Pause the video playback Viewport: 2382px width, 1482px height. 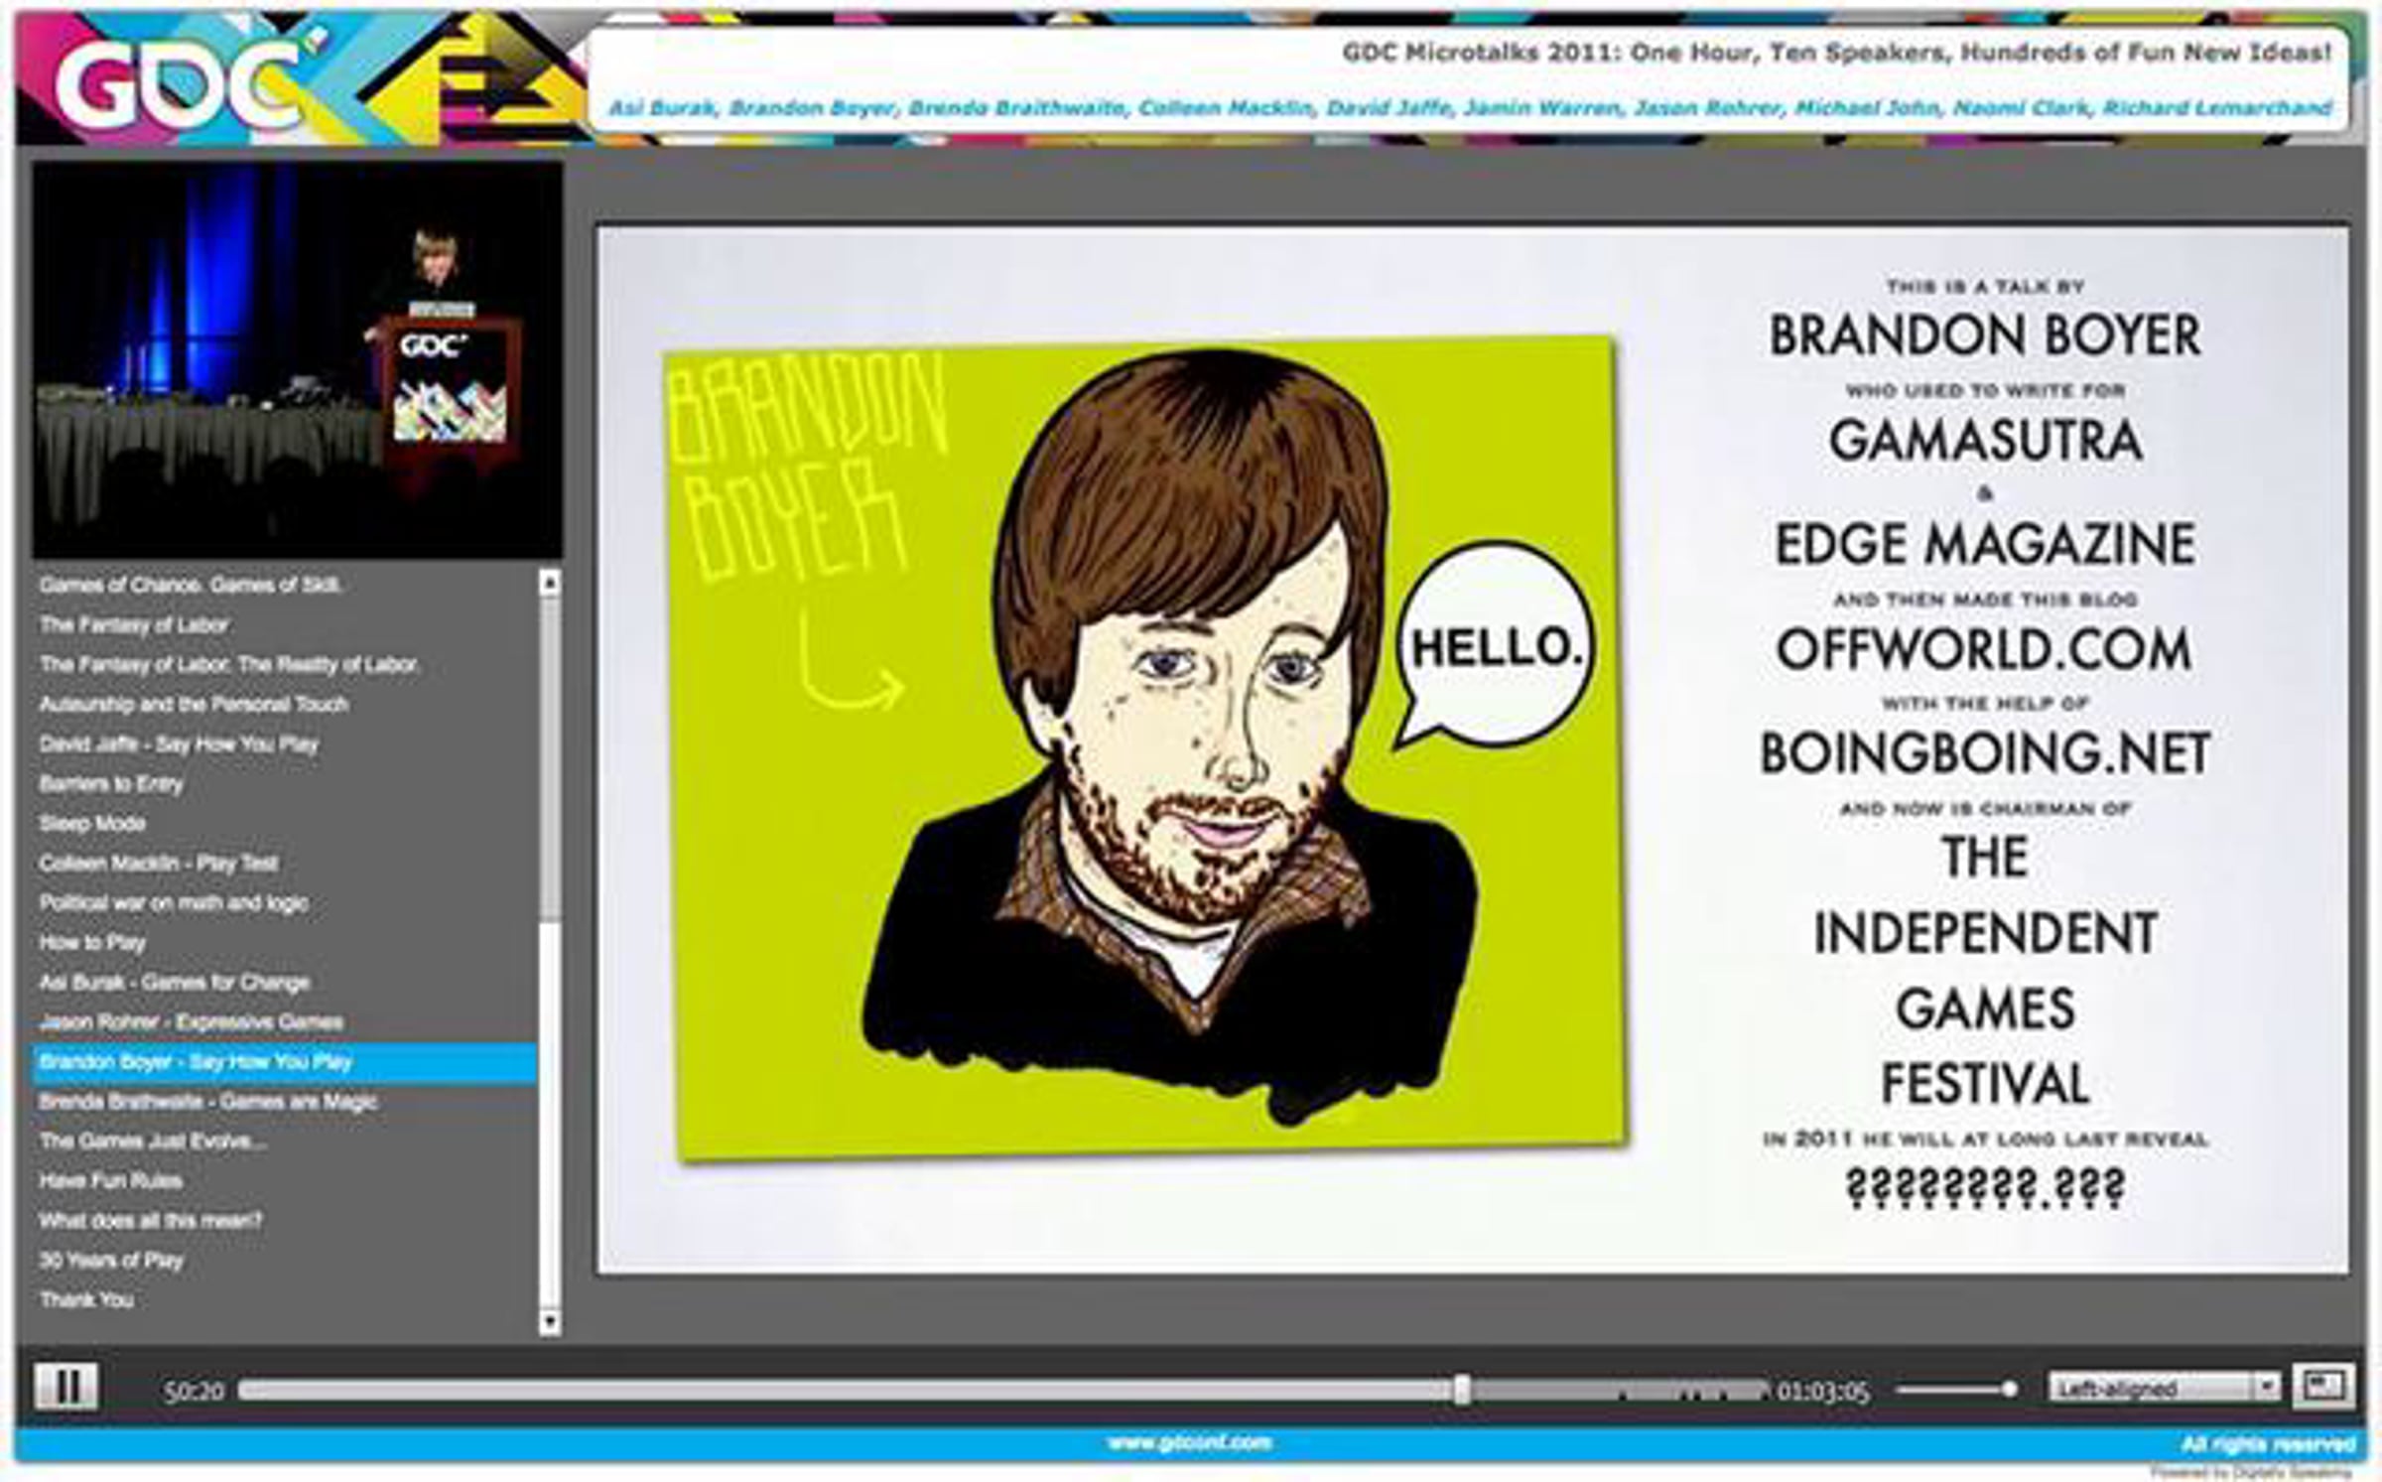pyautogui.click(x=66, y=1387)
